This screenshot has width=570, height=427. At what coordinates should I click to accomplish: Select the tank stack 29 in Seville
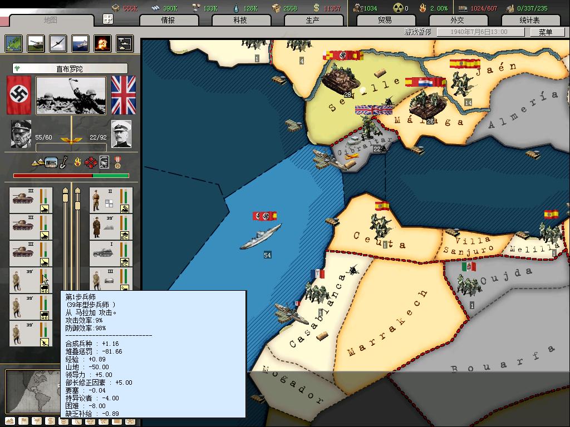(x=341, y=79)
